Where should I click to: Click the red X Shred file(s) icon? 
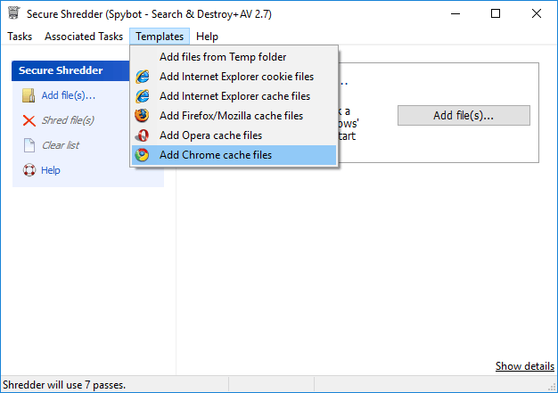tap(29, 120)
